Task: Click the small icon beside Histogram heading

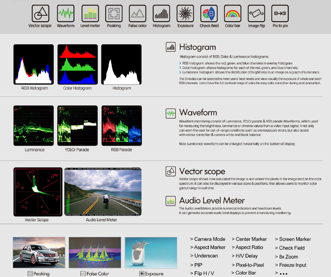Action: click(x=171, y=47)
